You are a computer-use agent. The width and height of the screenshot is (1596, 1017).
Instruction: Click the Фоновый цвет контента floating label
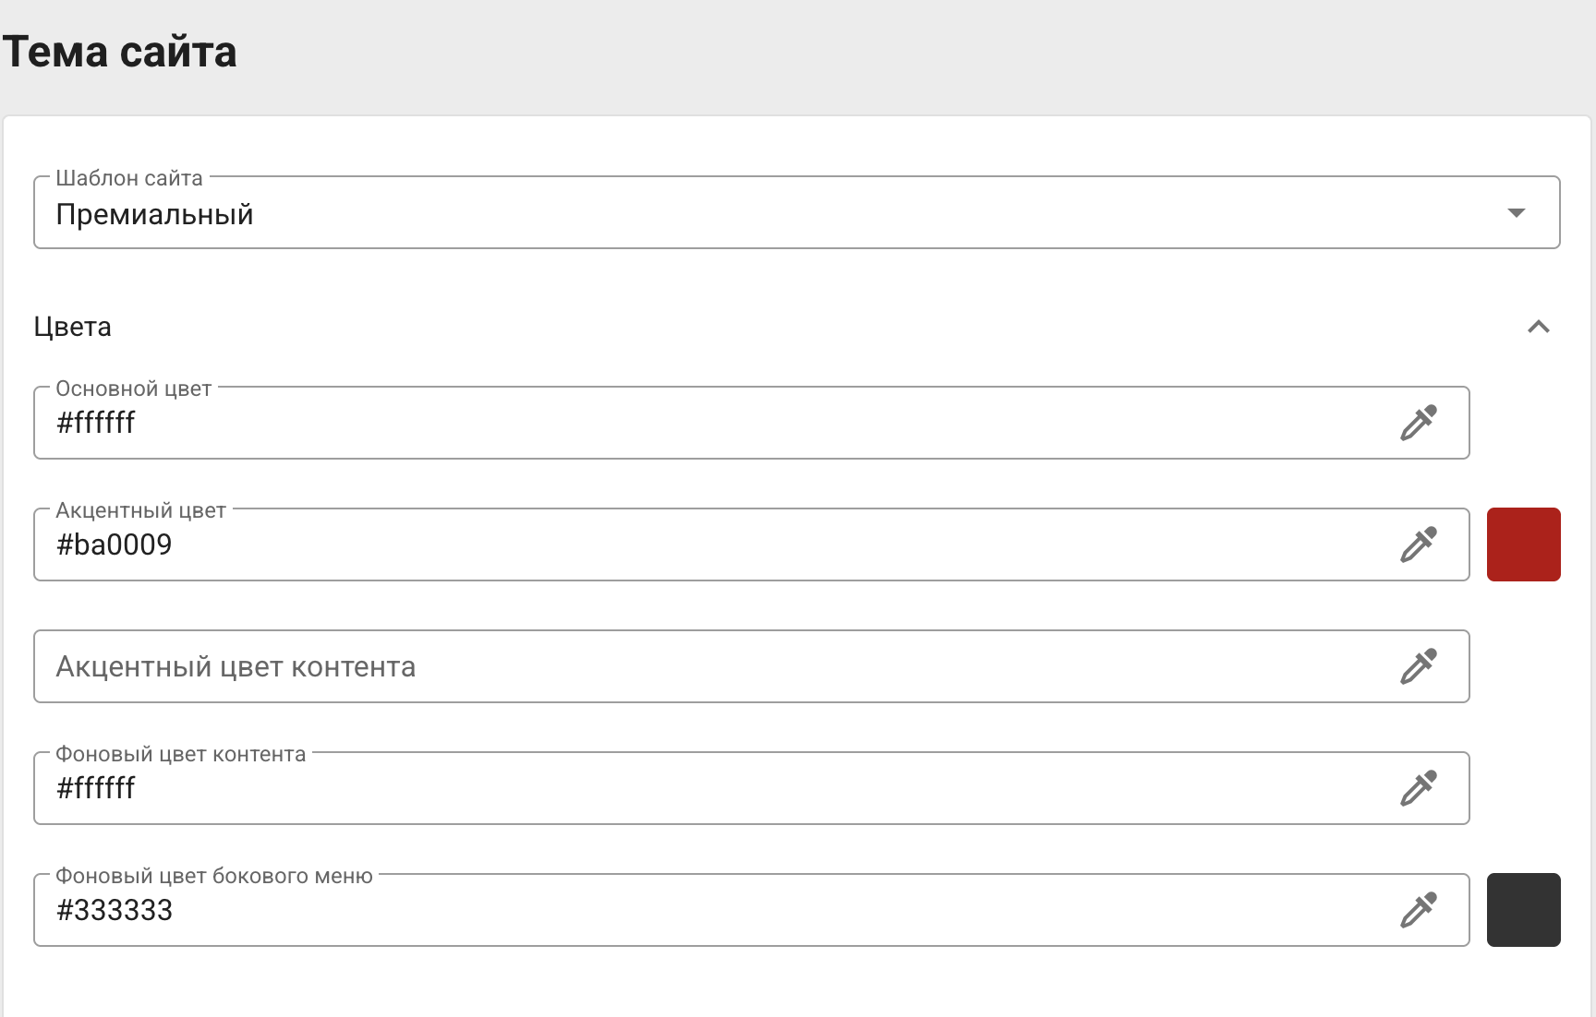(x=180, y=754)
